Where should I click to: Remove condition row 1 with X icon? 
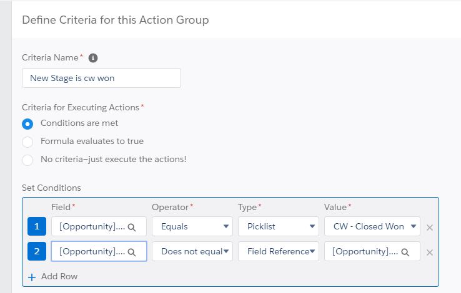pyautogui.click(x=430, y=228)
